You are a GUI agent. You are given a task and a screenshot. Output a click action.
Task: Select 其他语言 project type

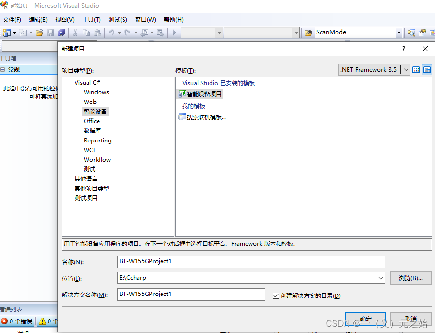tap(86, 179)
